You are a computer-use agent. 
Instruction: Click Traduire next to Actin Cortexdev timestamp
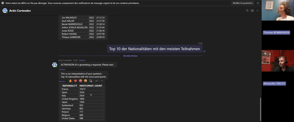[82, 60]
